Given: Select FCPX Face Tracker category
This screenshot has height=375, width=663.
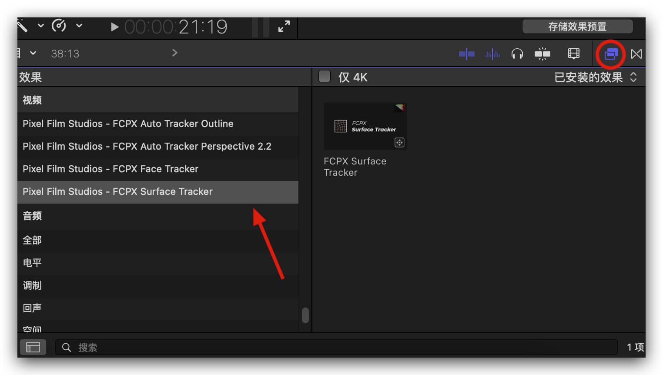Looking at the screenshot, I should [x=158, y=169].
